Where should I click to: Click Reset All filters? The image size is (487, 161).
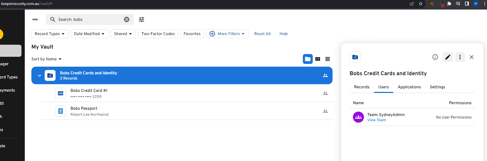(262, 34)
